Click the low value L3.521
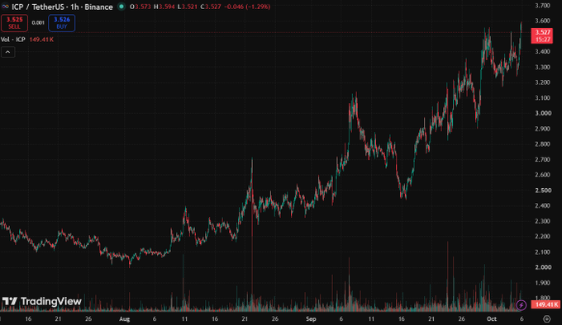Screen dimensions: 562x325 click(188, 7)
